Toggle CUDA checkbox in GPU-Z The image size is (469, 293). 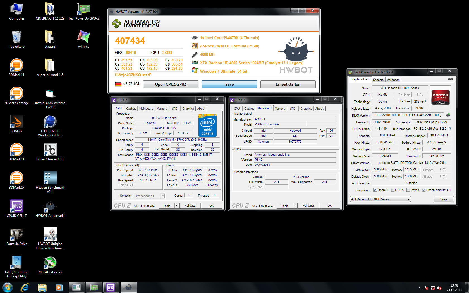click(393, 190)
